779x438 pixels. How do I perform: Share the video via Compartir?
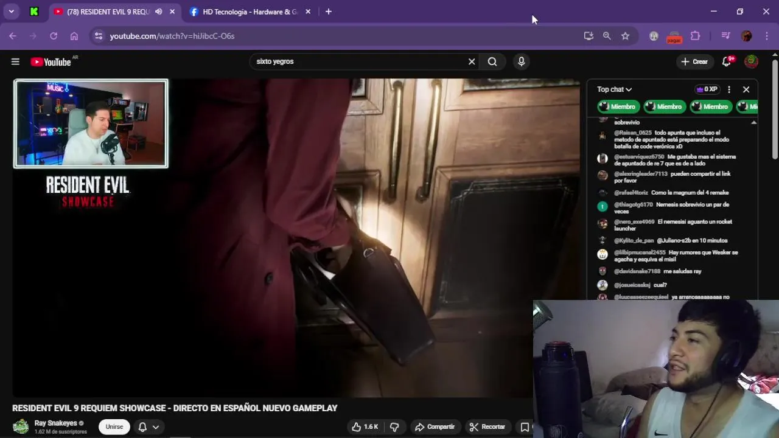tap(435, 427)
